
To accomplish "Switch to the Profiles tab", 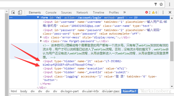I will [114, 13].
